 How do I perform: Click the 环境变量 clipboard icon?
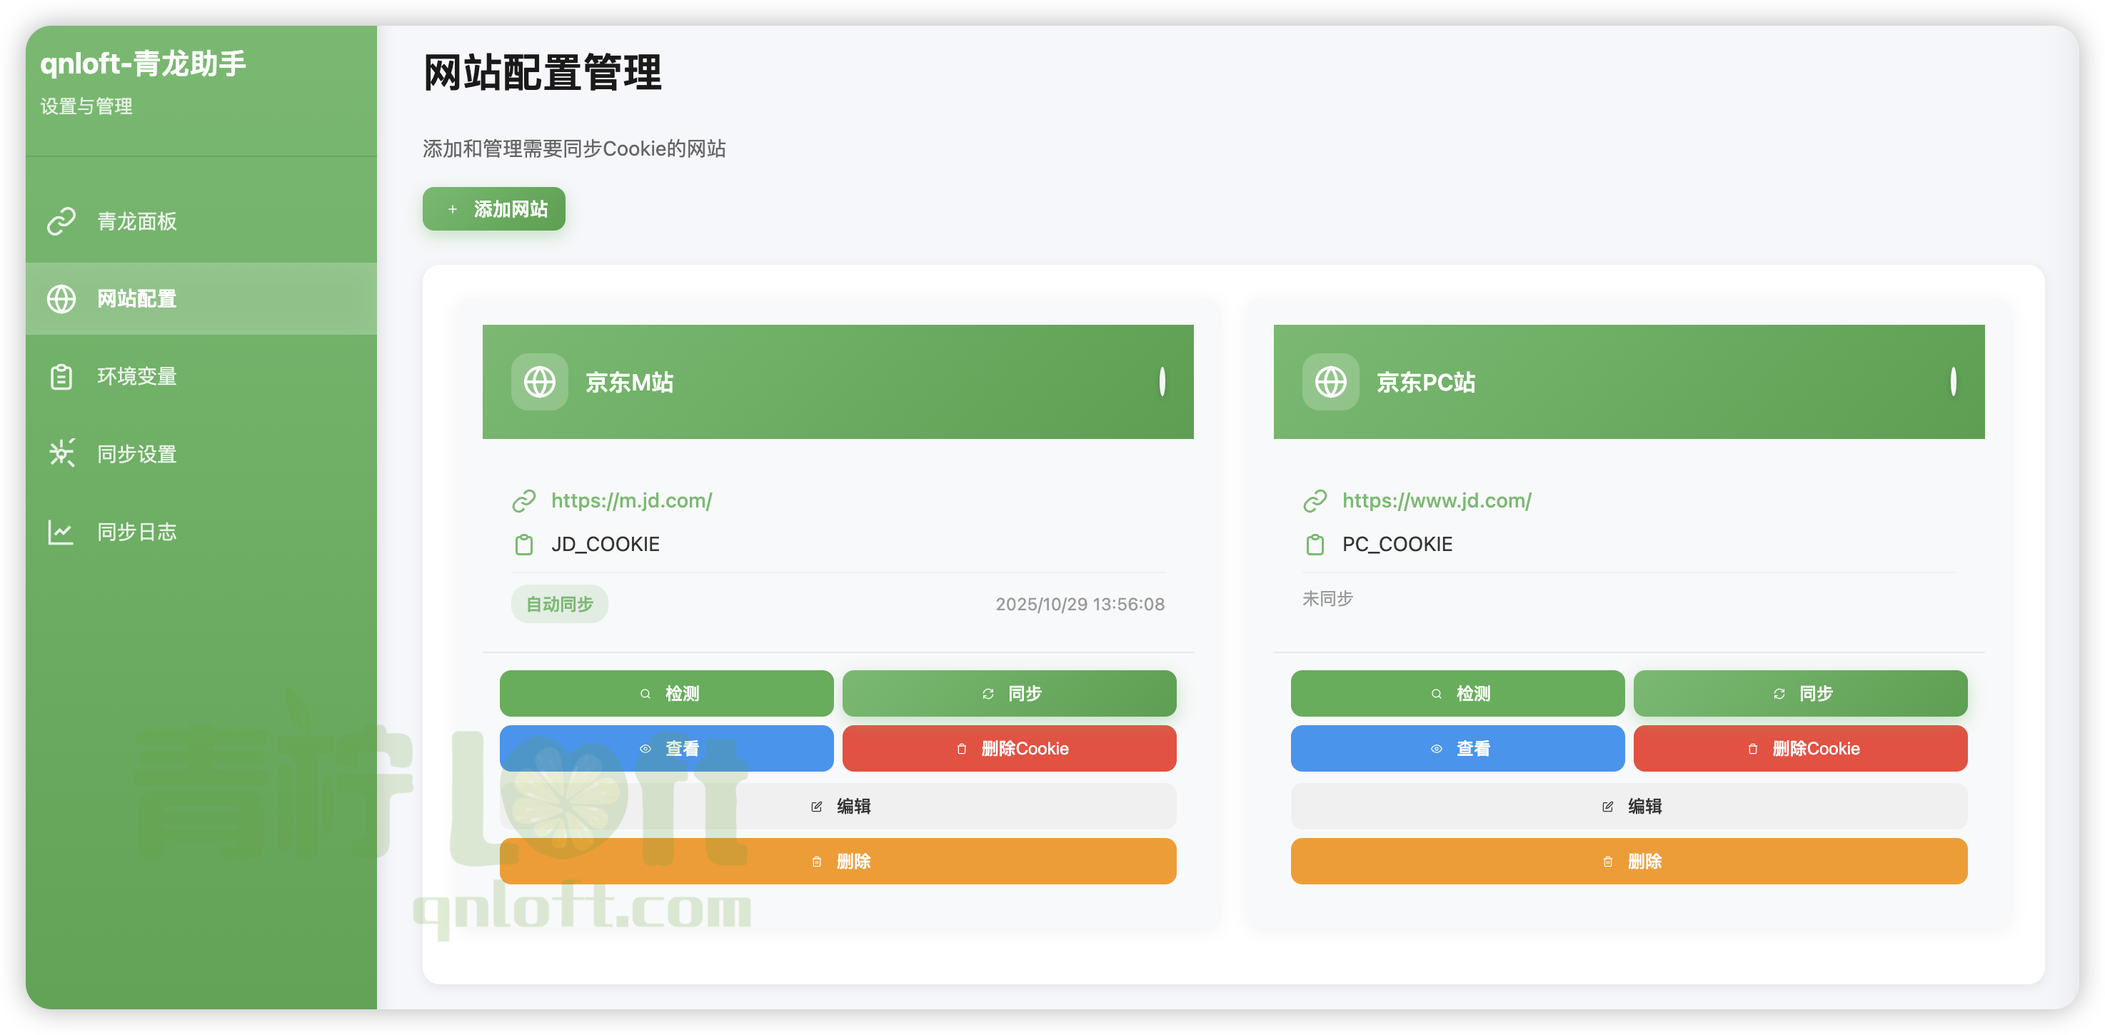click(61, 375)
